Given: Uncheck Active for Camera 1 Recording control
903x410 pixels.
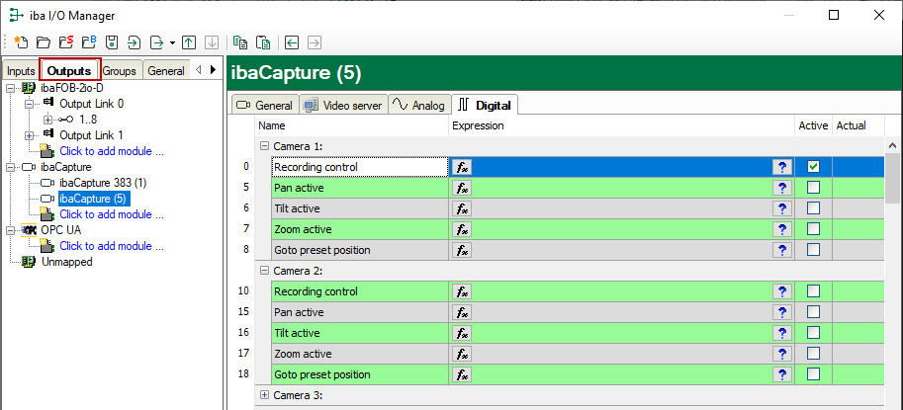Looking at the screenshot, I should (x=813, y=167).
